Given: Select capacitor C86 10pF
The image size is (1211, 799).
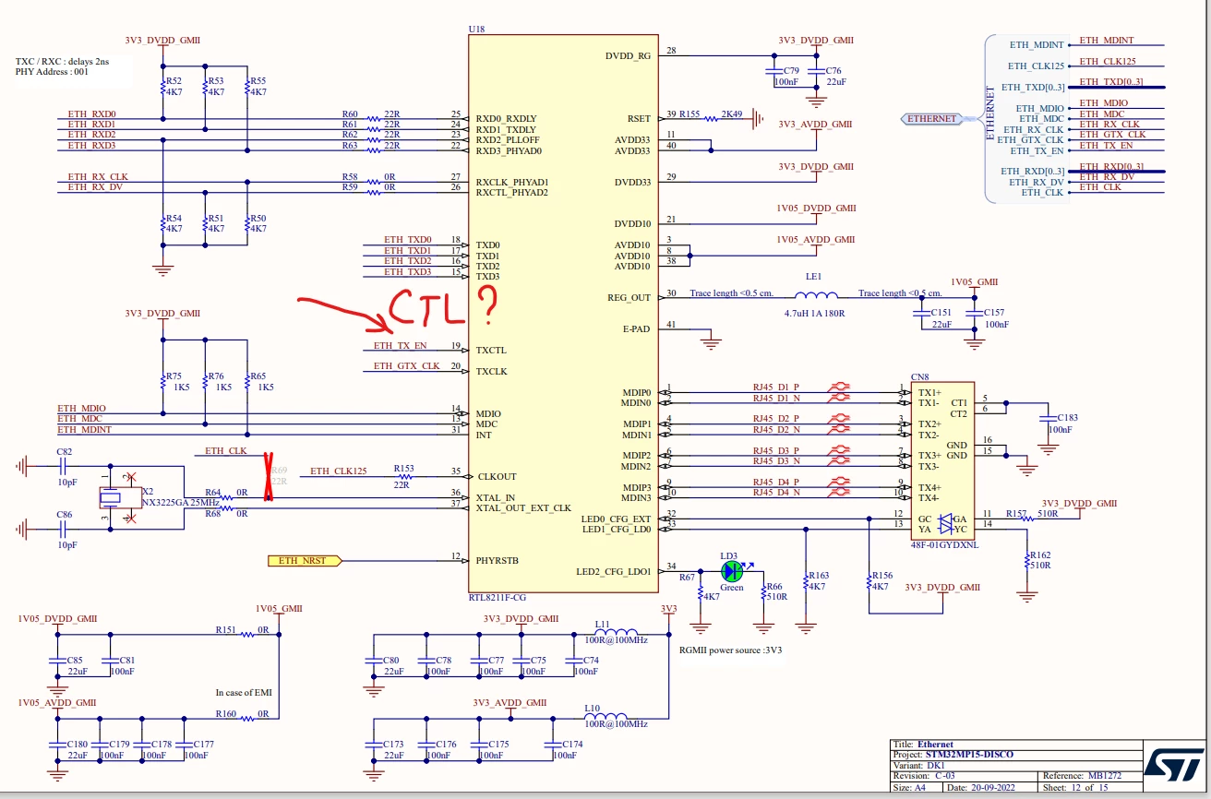Looking at the screenshot, I should pos(64,530).
